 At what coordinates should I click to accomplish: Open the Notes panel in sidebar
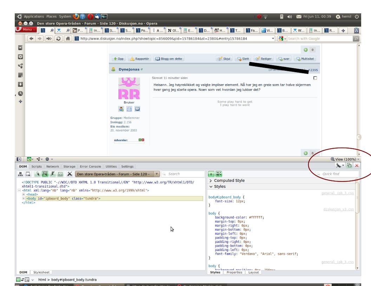point(20,75)
